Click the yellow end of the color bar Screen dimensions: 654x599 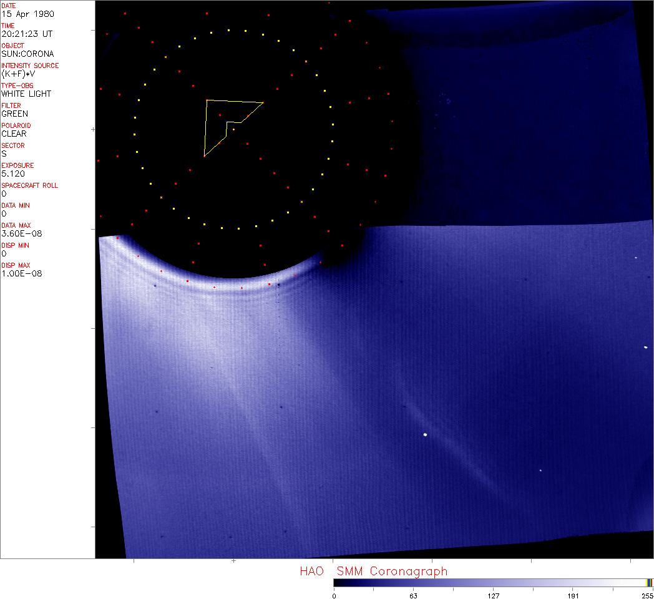(649, 582)
